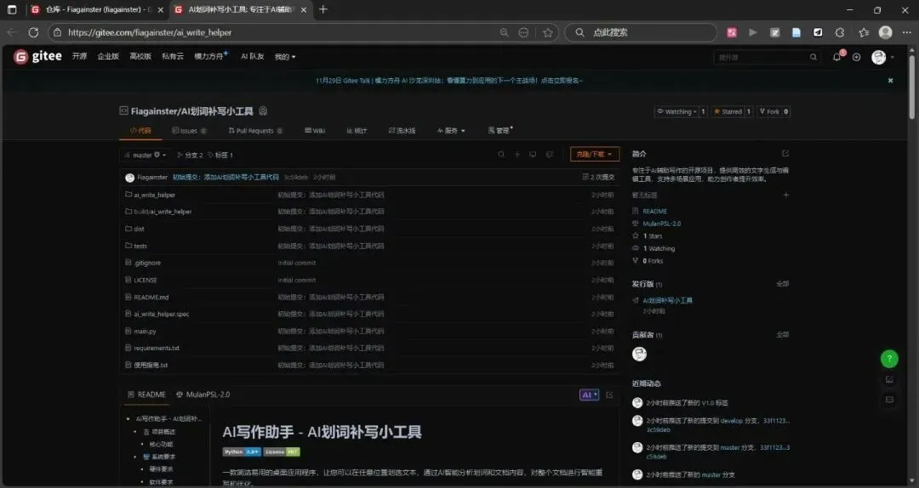Open the 我的 dropdown in header
This screenshot has height=488, width=919.
coord(285,57)
